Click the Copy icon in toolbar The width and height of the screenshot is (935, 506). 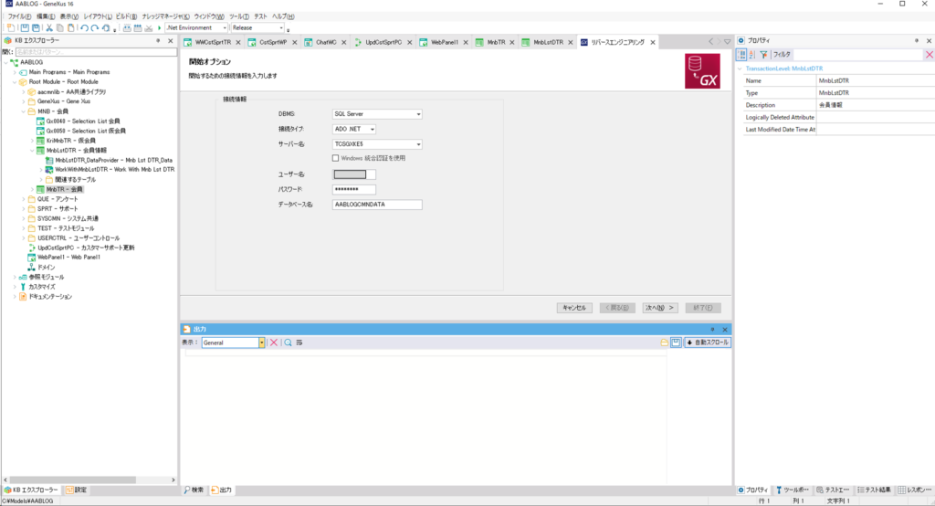pos(60,28)
